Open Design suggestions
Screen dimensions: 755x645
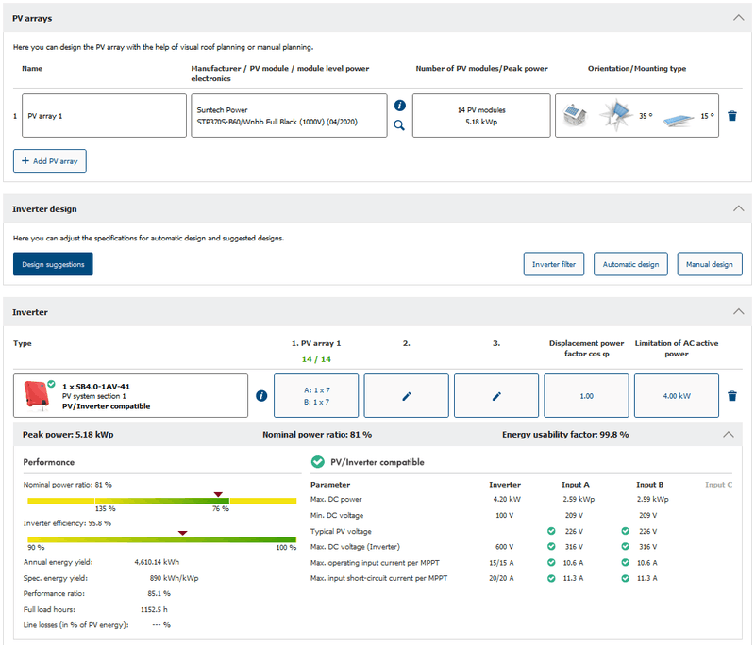coord(53,264)
